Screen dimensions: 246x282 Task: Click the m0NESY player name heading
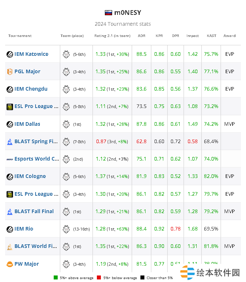tap(127, 13)
